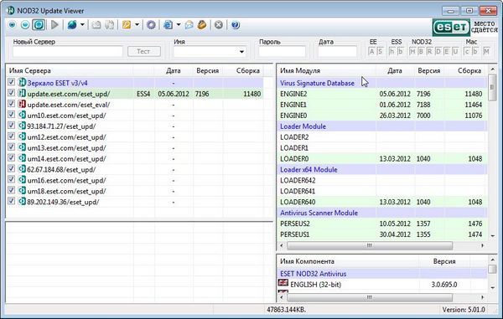
Task: Click the module list horizontal scrollbar thumb
Action: [370, 245]
